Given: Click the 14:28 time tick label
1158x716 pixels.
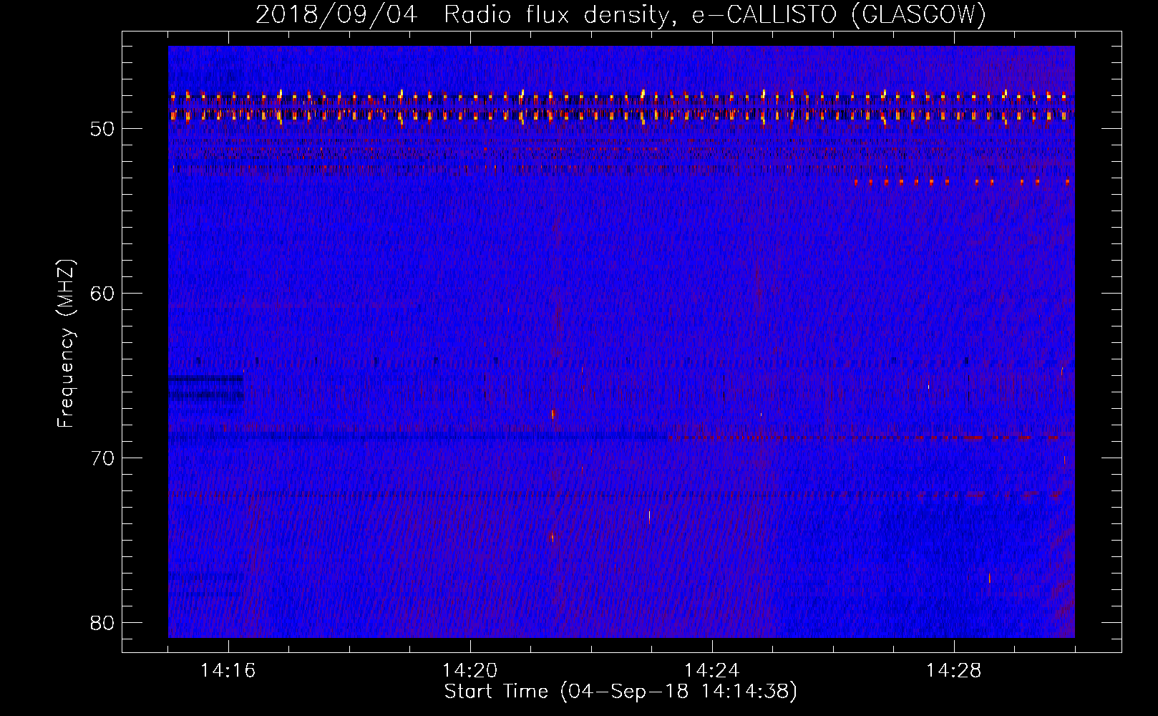Looking at the screenshot, I should coord(954,671).
